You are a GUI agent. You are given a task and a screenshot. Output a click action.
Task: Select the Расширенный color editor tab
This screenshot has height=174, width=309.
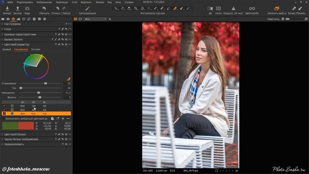[21, 49]
